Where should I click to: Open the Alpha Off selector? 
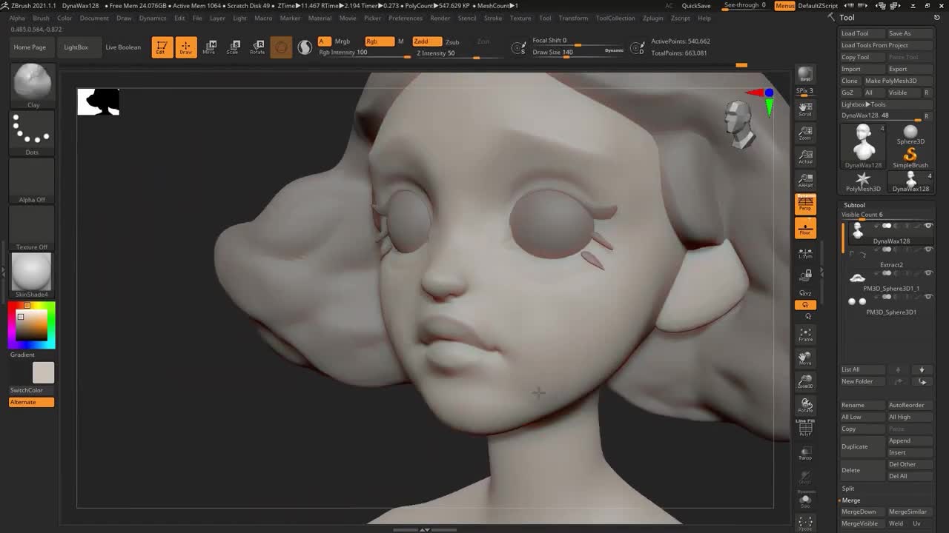point(32,181)
